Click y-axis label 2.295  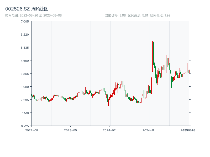(25, 100)
